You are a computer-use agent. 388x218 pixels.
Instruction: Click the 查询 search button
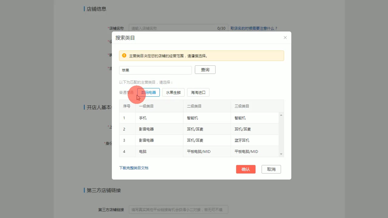click(x=205, y=70)
